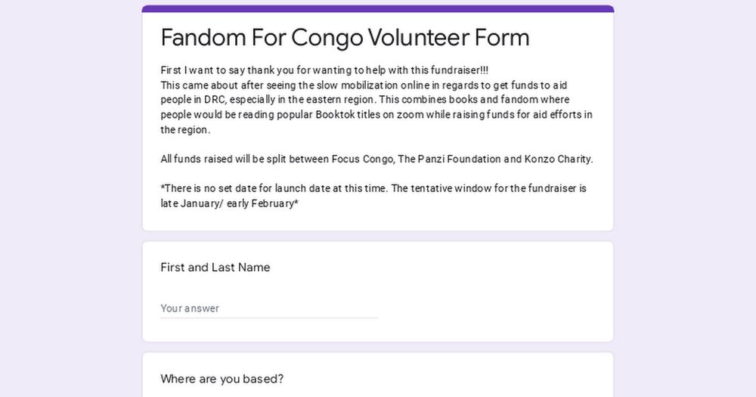Image resolution: width=756 pixels, height=397 pixels.
Task: Click the 'late January/ early February*' text
Action: 230,203
